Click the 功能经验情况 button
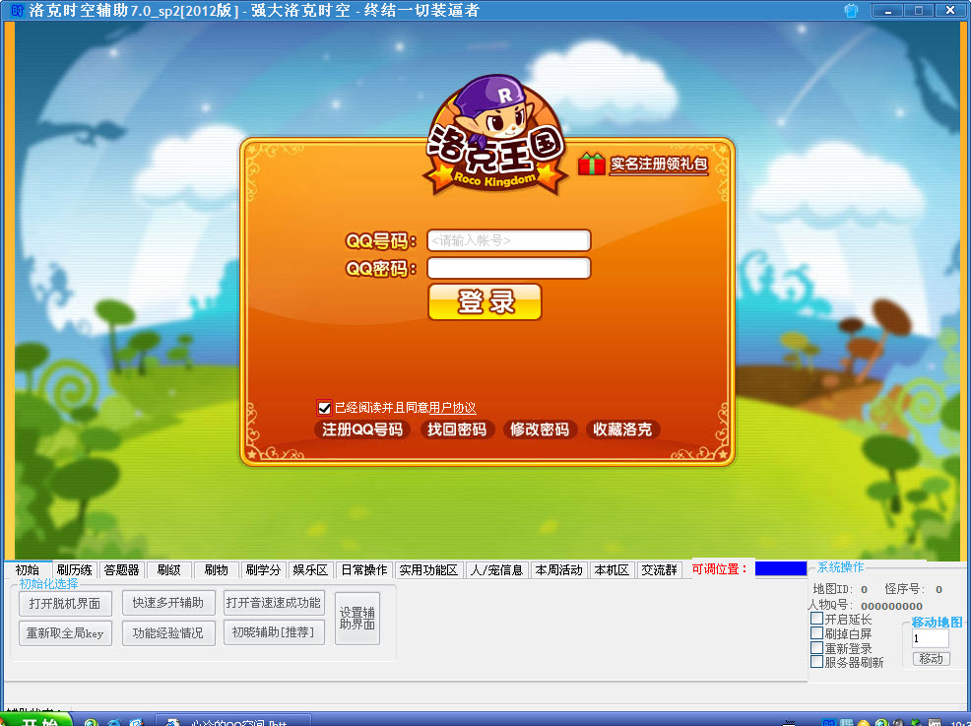971x726 pixels. pos(167,633)
